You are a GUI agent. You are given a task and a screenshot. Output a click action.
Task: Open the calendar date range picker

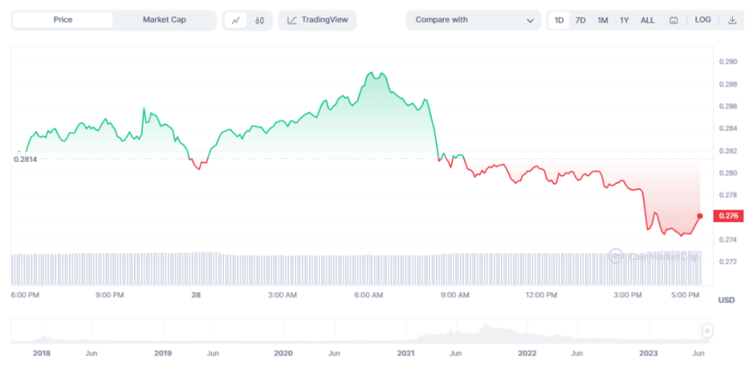pyautogui.click(x=673, y=20)
